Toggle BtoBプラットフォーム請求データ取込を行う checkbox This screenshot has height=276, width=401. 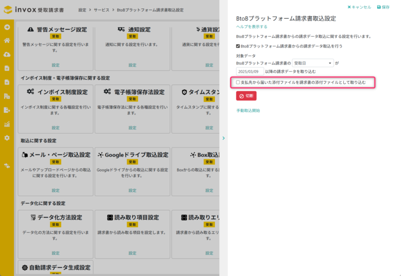click(x=238, y=46)
